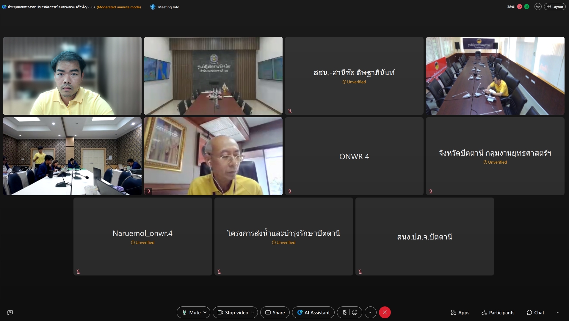Viewport: 569px width, 321px height.
Task: Open the Chat panel
Action: [x=535, y=312]
